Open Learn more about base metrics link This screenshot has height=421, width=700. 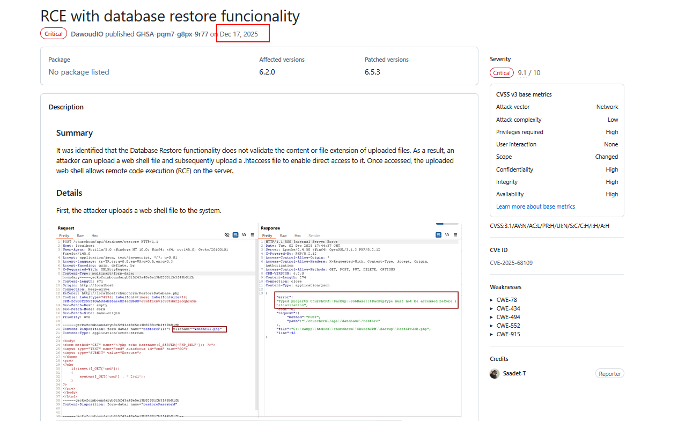tap(535, 206)
